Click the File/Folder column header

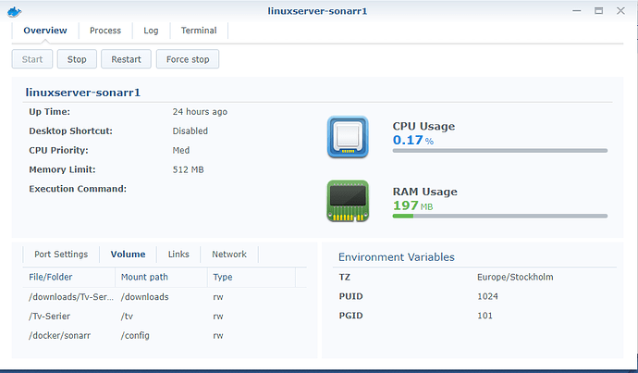pyautogui.click(x=69, y=278)
